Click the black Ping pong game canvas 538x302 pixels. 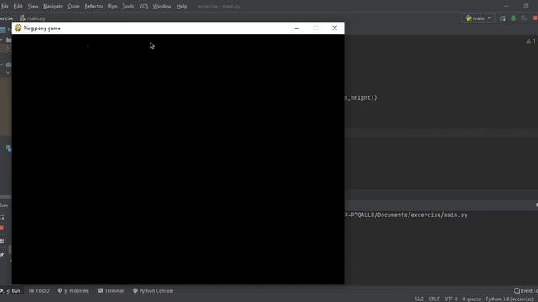click(177, 159)
